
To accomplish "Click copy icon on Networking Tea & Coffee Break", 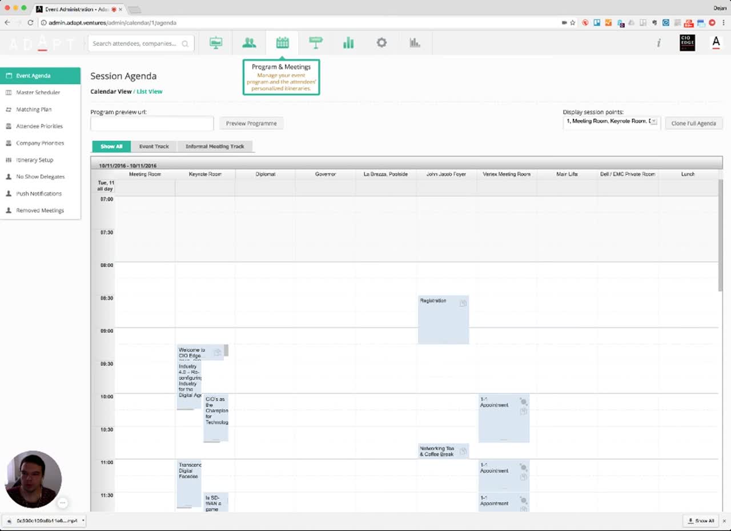I will tap(463, 451).
